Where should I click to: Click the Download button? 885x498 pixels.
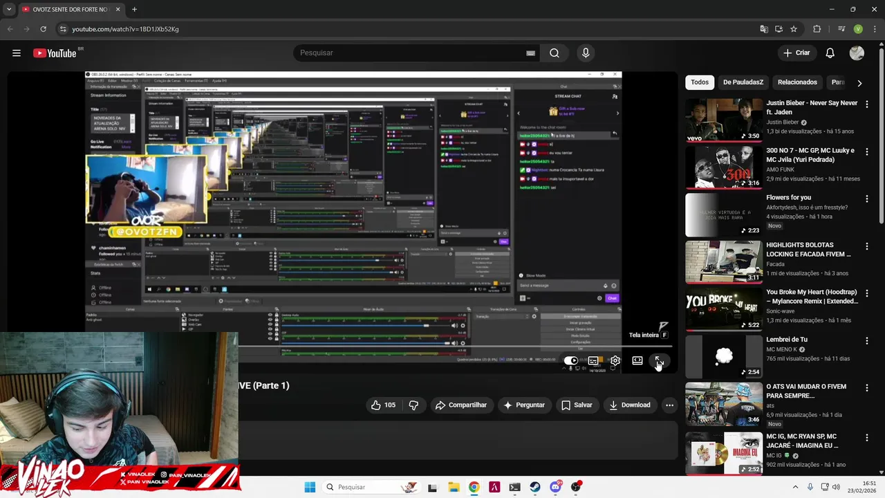pyautogui.click(x=629, y=405)
